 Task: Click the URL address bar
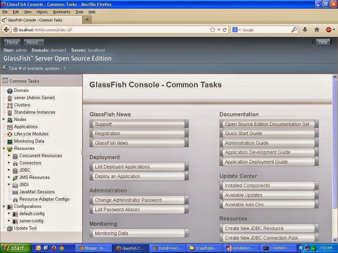113,30
